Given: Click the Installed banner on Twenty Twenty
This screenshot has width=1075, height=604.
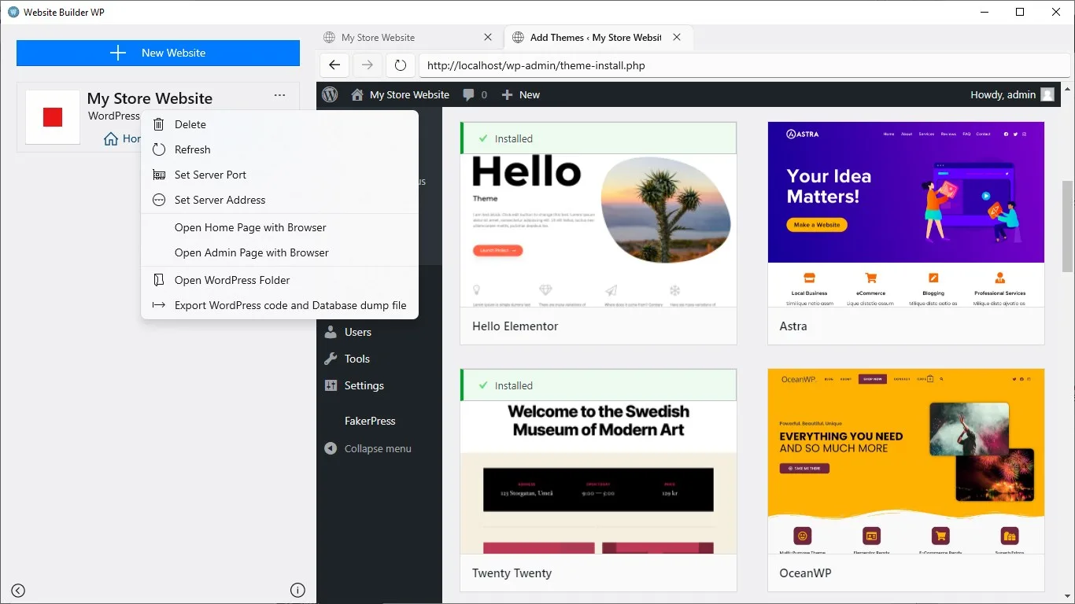Looking at the screenshot, I should click(x=598, y=385).
